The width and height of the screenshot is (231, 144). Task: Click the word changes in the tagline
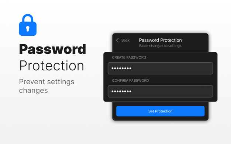[34, 90]
